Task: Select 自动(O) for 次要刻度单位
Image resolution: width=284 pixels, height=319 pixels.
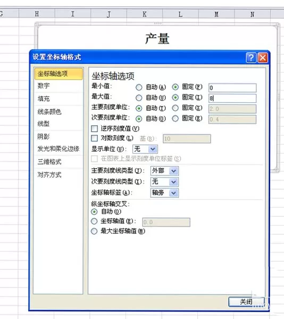Action: click(139, 118)
